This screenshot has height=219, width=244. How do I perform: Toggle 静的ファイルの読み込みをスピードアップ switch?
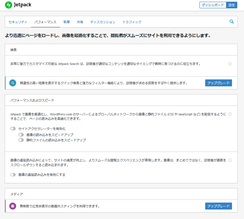pos(21,140)
